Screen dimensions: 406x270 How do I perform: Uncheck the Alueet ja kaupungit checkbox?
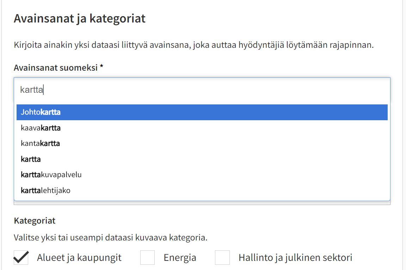[x=21, y=258]
